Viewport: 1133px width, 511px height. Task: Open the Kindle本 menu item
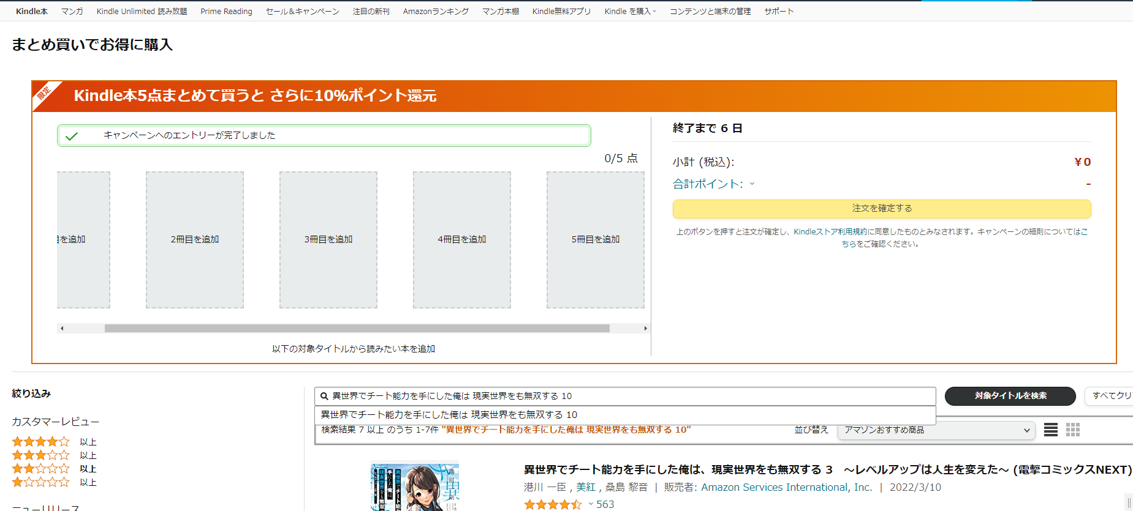click(x=32, y=11)
